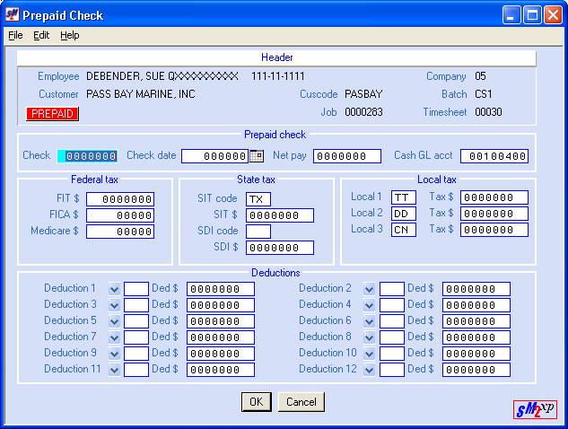Click the Ded $ field for Deduction 4
Viewport: 568px width, 429px height.
476,305
